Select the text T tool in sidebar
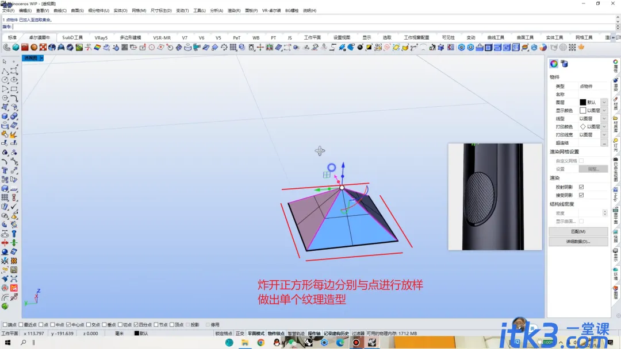 pos(5,170)
